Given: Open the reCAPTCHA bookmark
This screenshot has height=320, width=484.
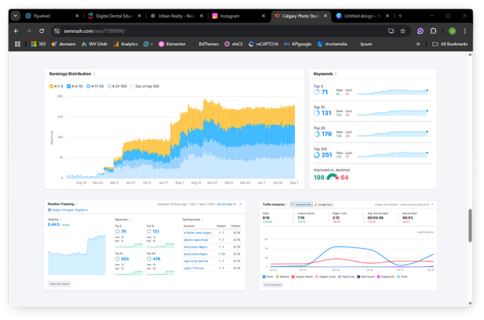Looking at the screenshot, I should [264, 44].
